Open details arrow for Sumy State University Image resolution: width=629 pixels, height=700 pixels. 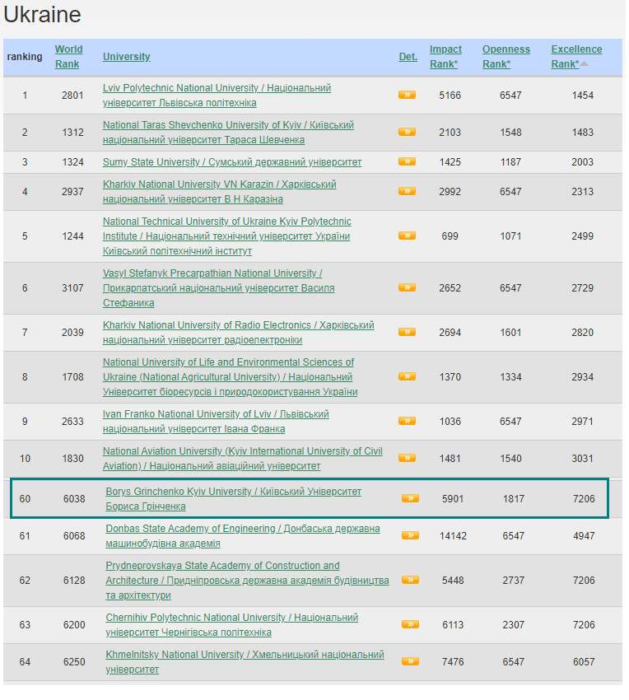pyautogui.click(x=407, y=162)
